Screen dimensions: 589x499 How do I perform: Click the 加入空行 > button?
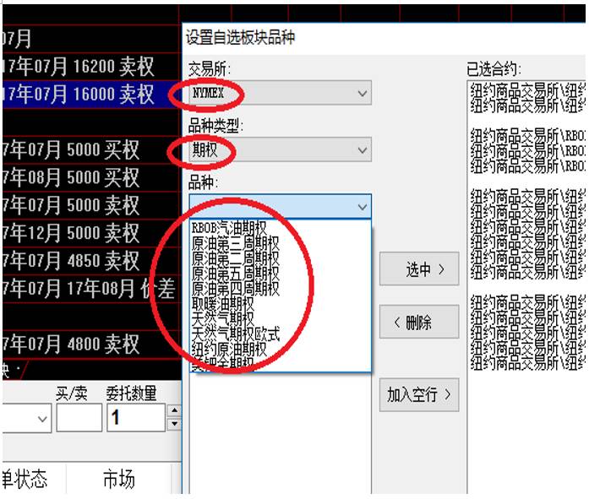coord(419,394)
